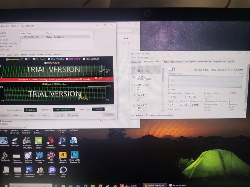Open the CPUID button
250x187 pixels.
[x=60, y=115]
